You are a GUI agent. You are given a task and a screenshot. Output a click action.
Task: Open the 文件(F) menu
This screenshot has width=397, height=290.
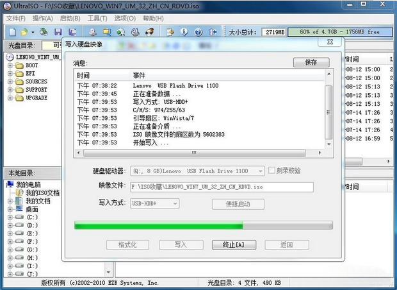click(x=16, y=19)
